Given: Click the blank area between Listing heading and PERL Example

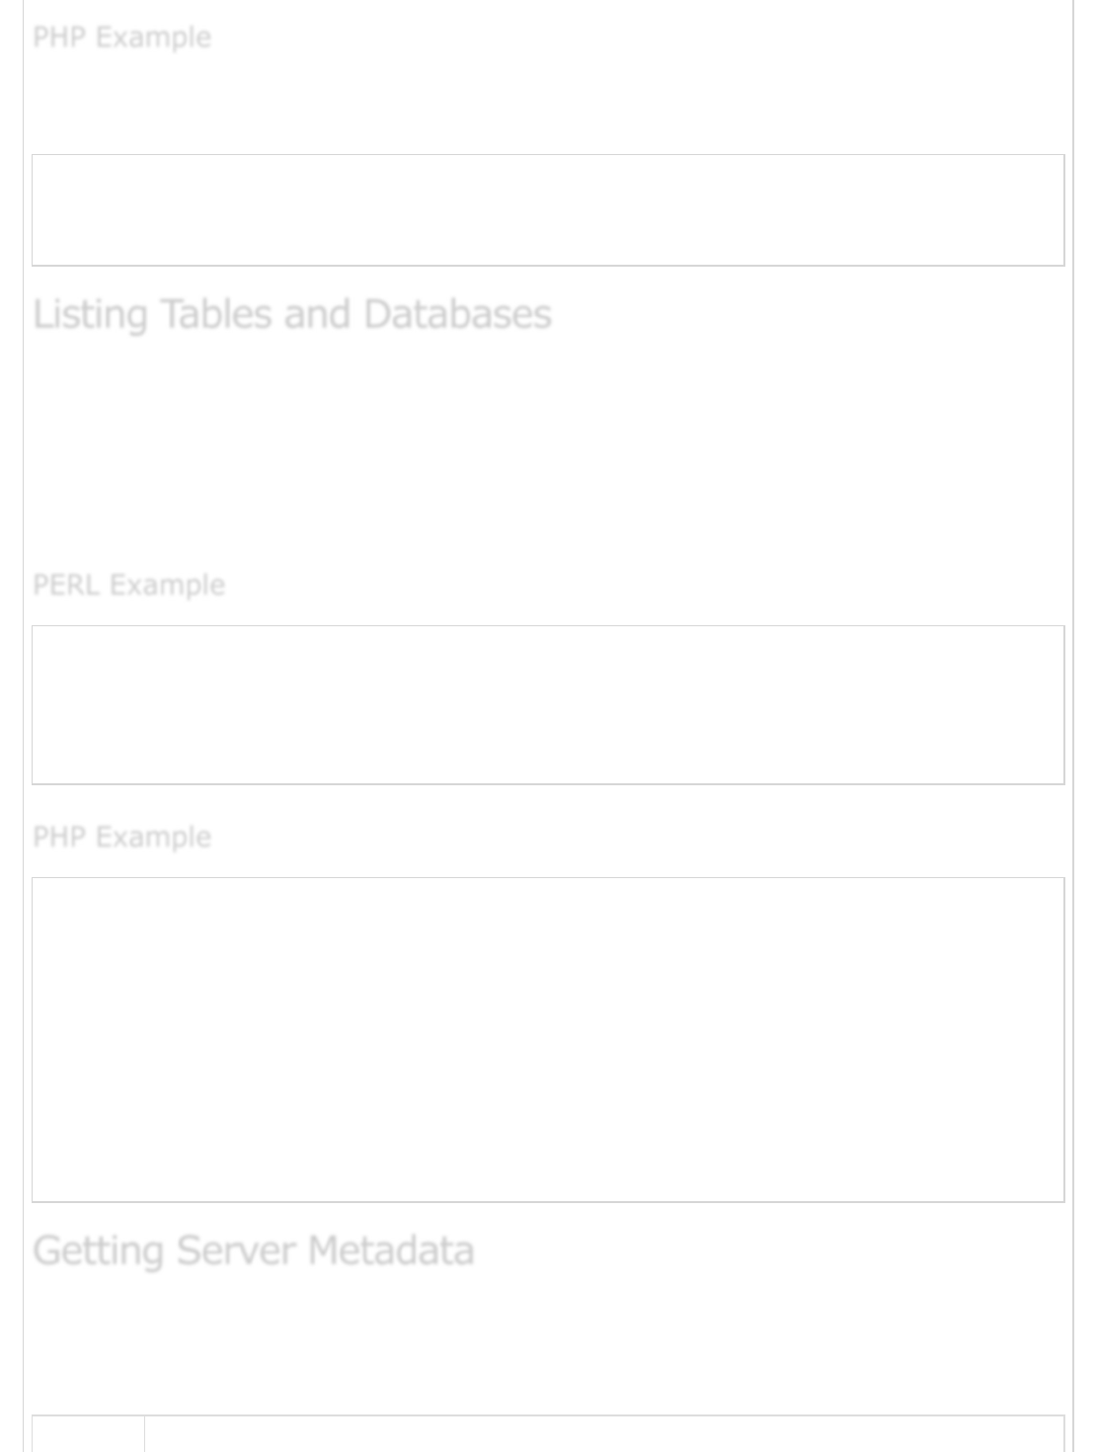Looking at the screenshot, I should click(548, 449).
